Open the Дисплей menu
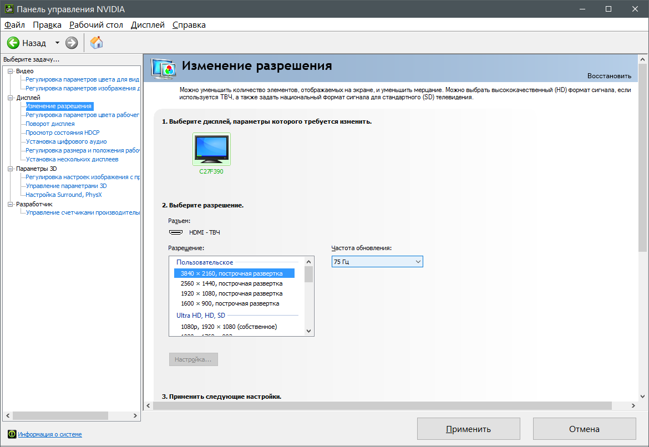 (148, 25)
